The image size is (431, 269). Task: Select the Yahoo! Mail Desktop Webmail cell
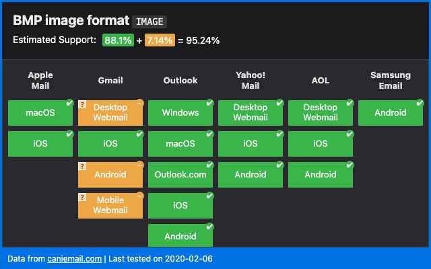[250, 113]
